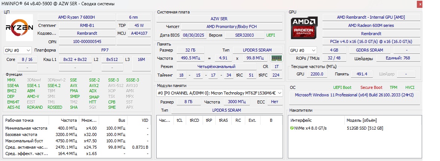Click the 45 W TDP value
The width and height of the screenshot is (440, 161).
tap(139, 25)
